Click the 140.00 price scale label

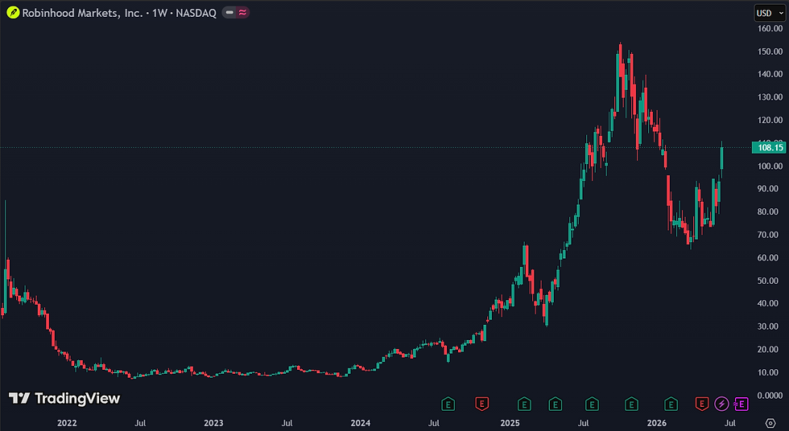[770, 74]
